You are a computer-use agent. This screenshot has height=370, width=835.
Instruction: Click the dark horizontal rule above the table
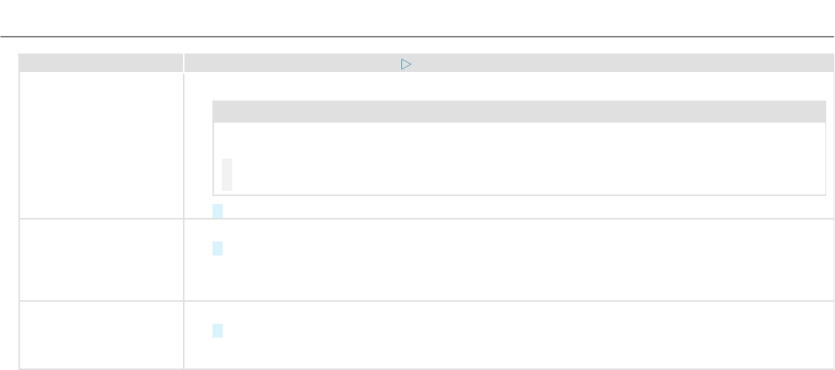tap(417, 37)
